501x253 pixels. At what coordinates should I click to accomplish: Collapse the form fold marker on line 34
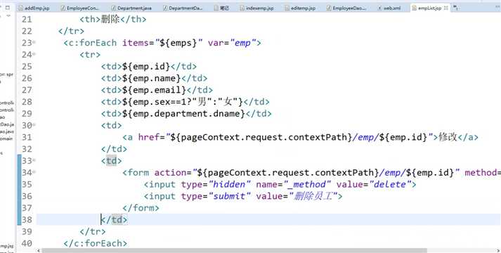(34, 172)
